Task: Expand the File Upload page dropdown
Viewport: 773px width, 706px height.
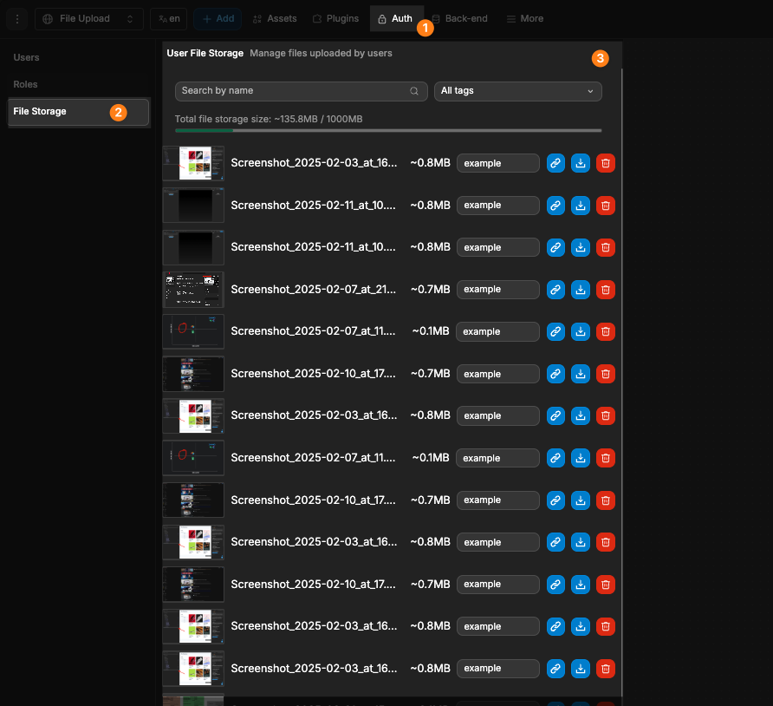Action: (89, 18)
